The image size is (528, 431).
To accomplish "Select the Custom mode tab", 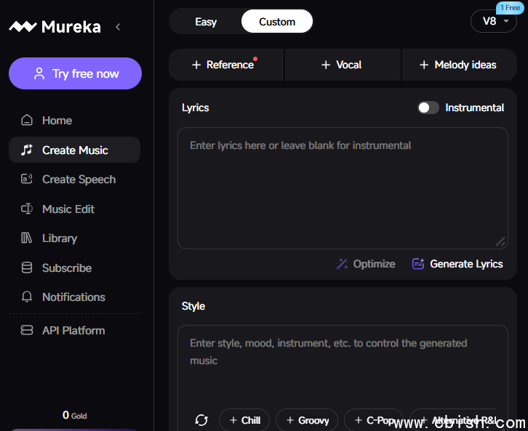I will point(277,22).
